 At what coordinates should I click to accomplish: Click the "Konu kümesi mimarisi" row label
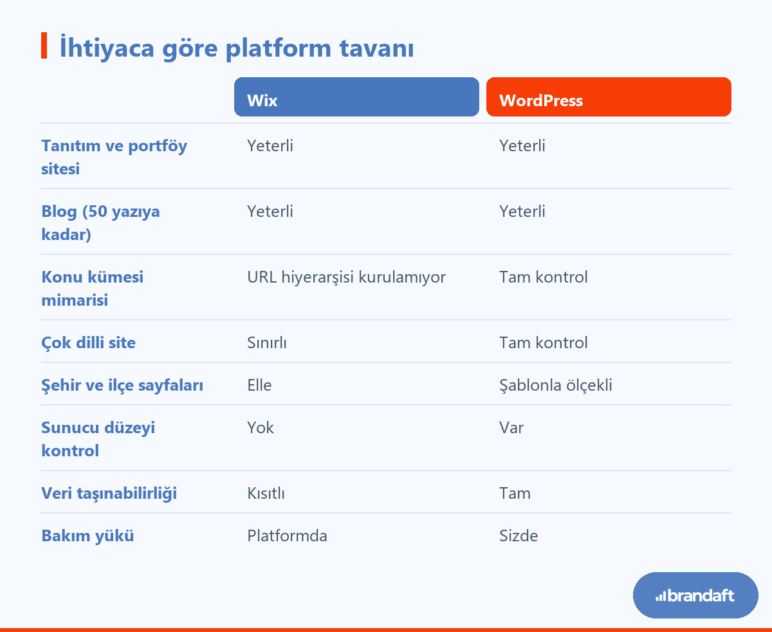[93, 288]
